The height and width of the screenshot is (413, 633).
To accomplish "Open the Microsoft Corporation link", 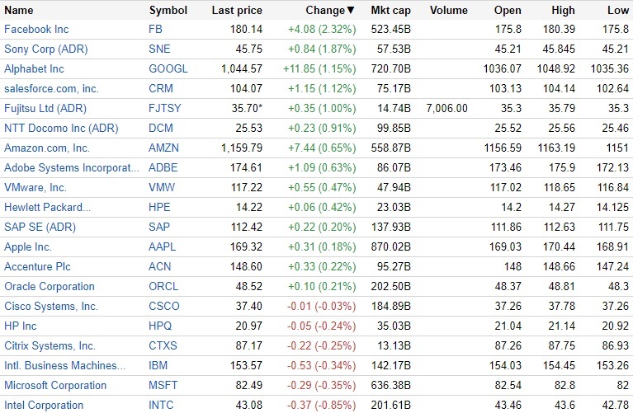I will 55,386.
